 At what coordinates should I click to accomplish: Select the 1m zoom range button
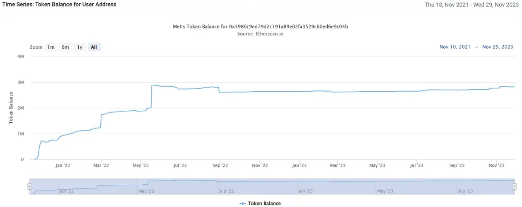pyautogui.click(x=51, y=47)
